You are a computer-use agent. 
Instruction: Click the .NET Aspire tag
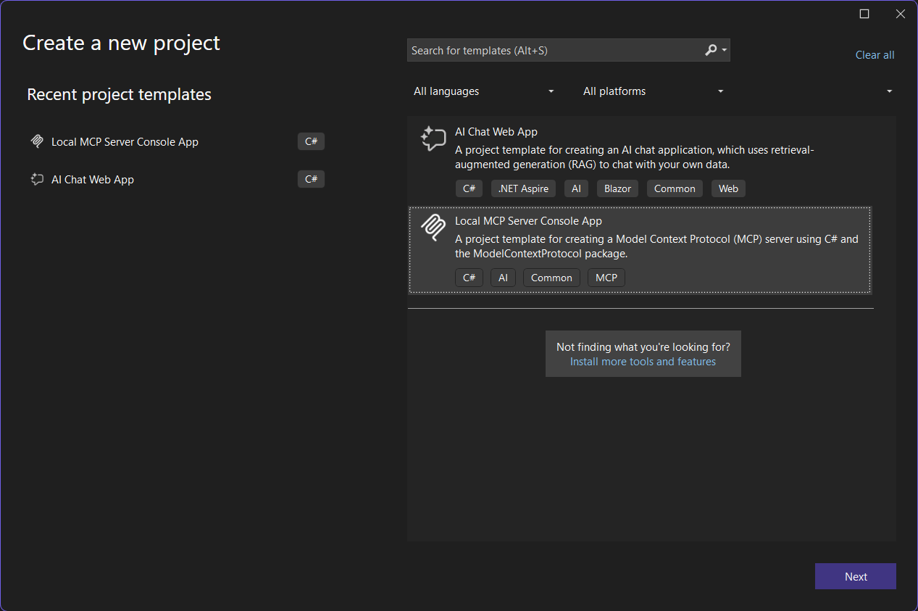523,188
